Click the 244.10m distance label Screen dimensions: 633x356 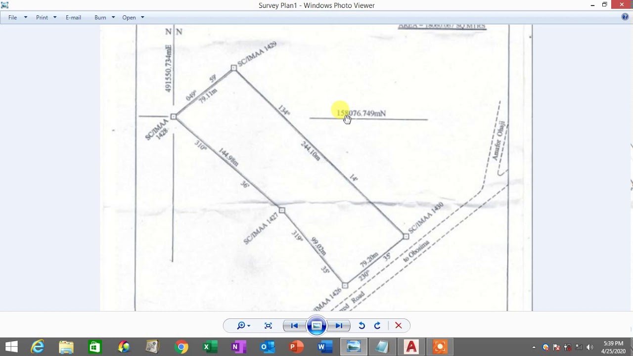(x=311, y=151)
